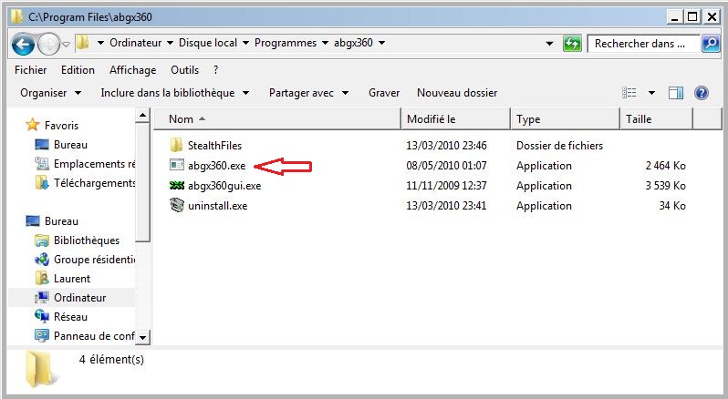Click the Back navigation arrow button
This screenshot has height=399, width=728.
[23, 45]
